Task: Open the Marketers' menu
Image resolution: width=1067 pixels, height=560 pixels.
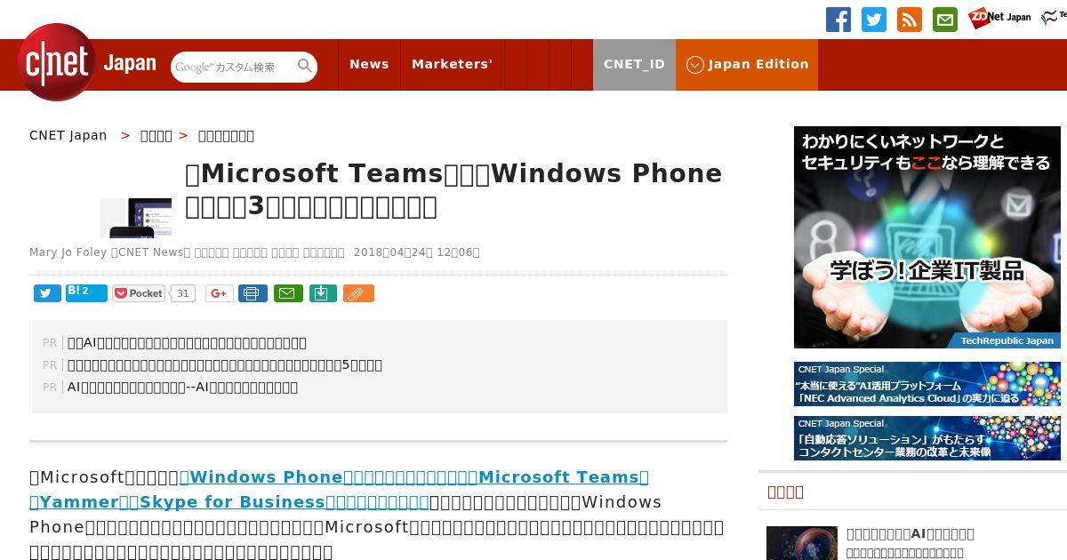Action: click(452, 64)
